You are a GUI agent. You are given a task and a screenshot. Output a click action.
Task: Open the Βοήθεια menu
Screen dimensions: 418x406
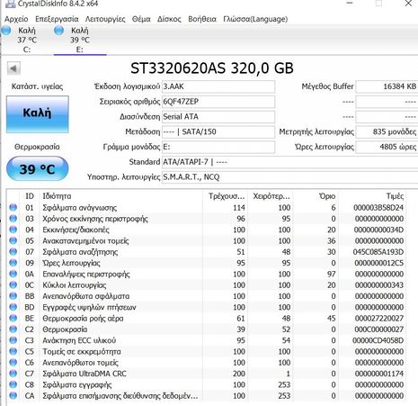coord(202,19)
